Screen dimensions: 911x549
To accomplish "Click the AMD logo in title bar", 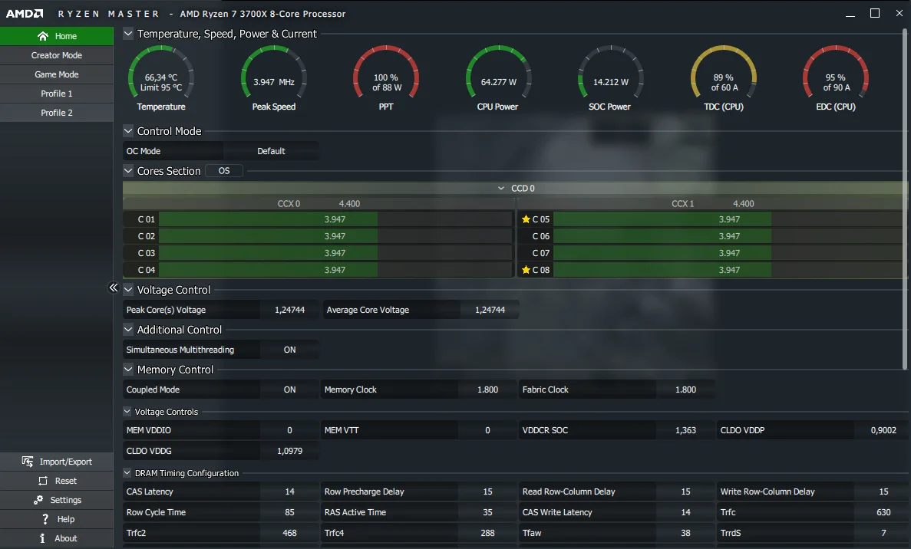I will pos(25,13).
